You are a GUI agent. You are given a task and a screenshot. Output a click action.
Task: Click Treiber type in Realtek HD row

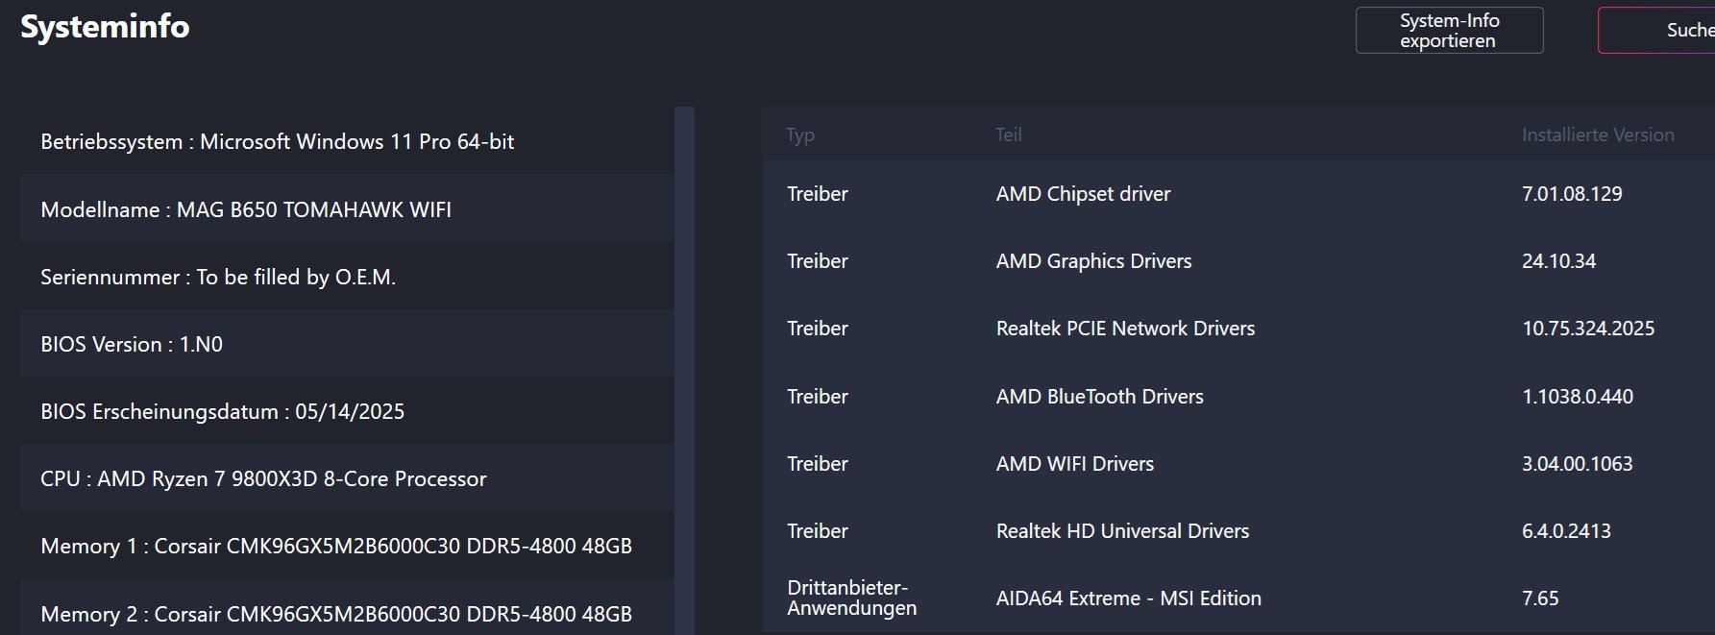818,530
